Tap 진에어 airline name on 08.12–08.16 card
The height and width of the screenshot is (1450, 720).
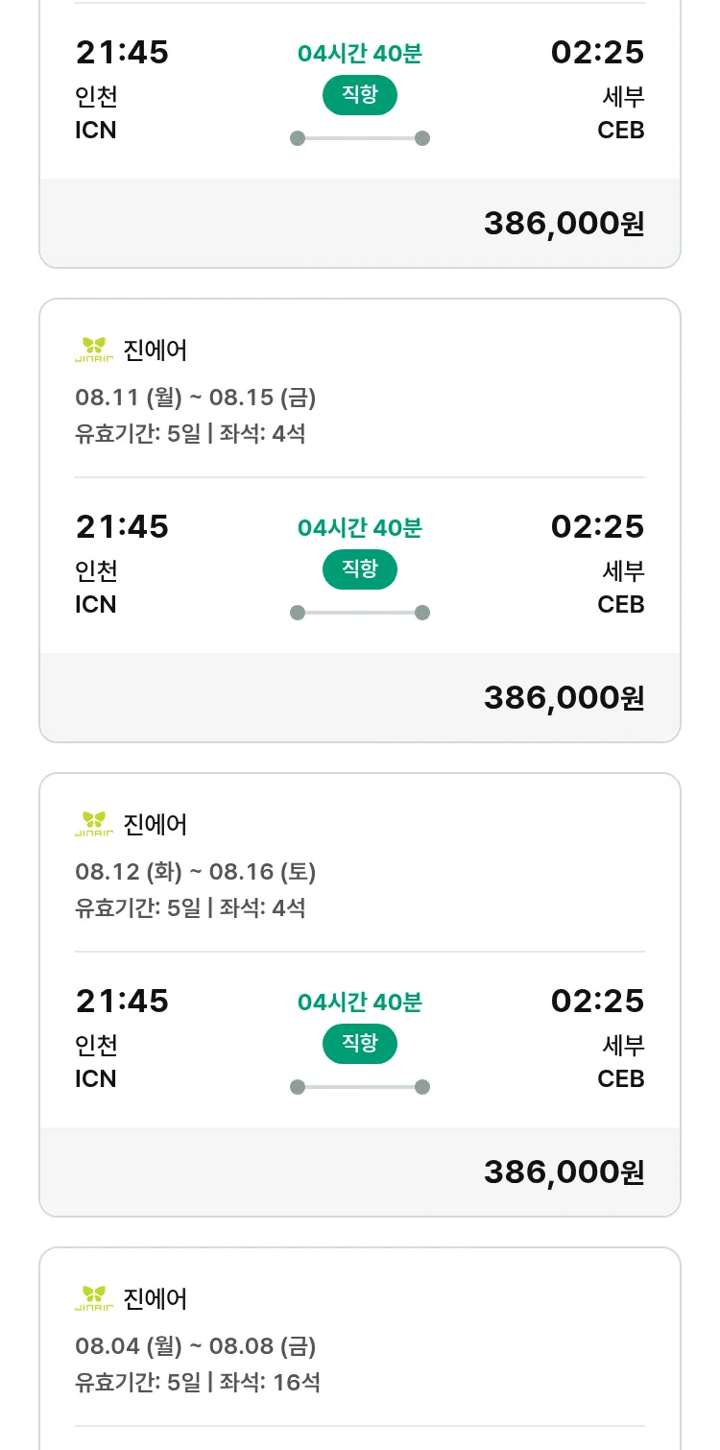point(156,825)
